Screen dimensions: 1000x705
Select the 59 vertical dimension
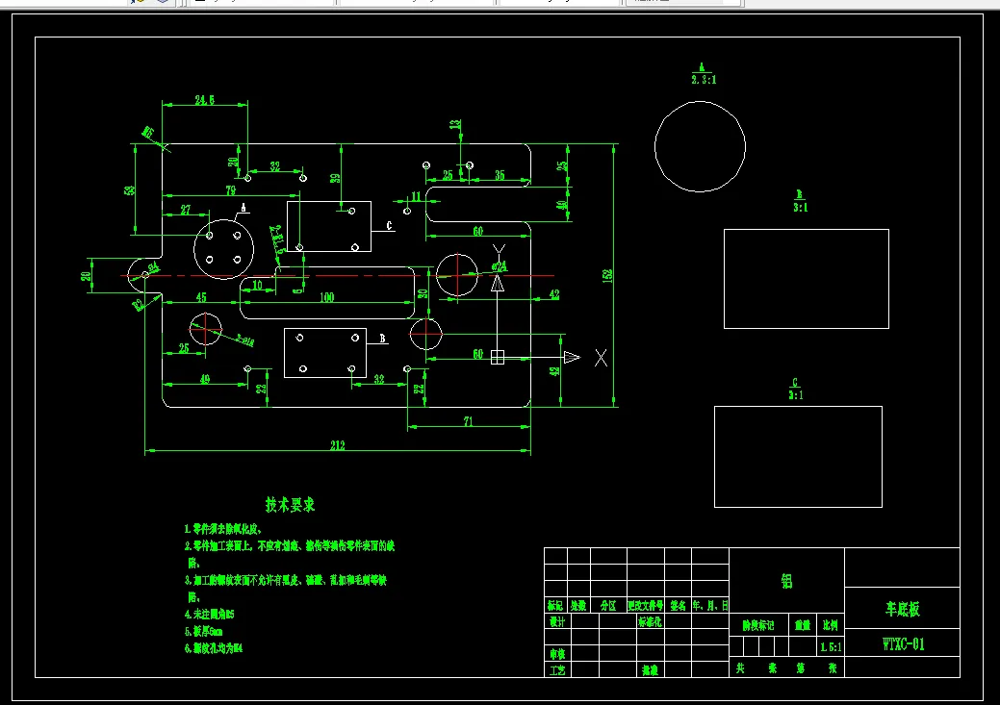pos(130,189)
